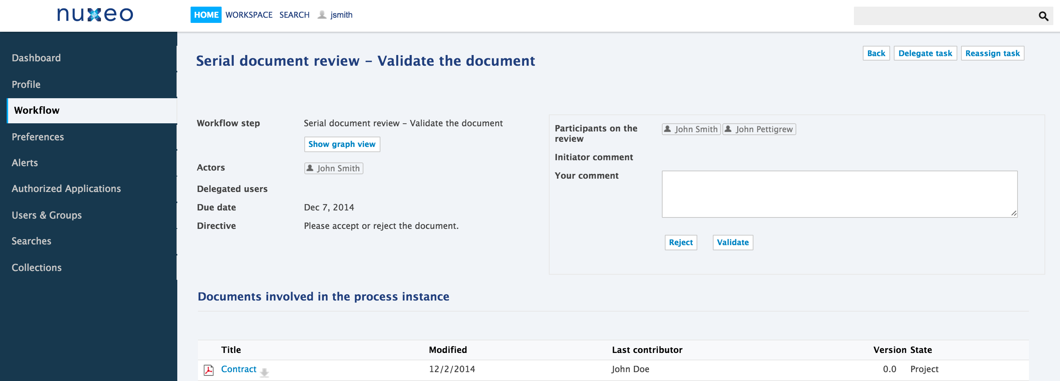Open the HOME tab

pos(206,15)
